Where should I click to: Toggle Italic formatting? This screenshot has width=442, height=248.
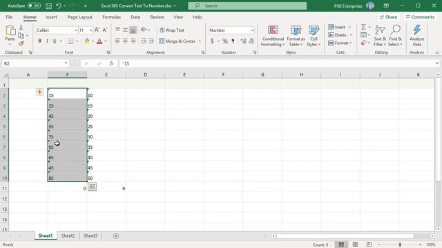click(x=47, y=41)
